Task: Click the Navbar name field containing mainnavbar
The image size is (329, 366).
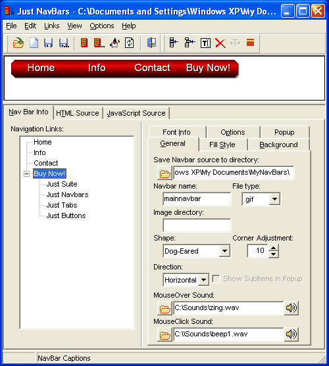Action: [197, 199]
